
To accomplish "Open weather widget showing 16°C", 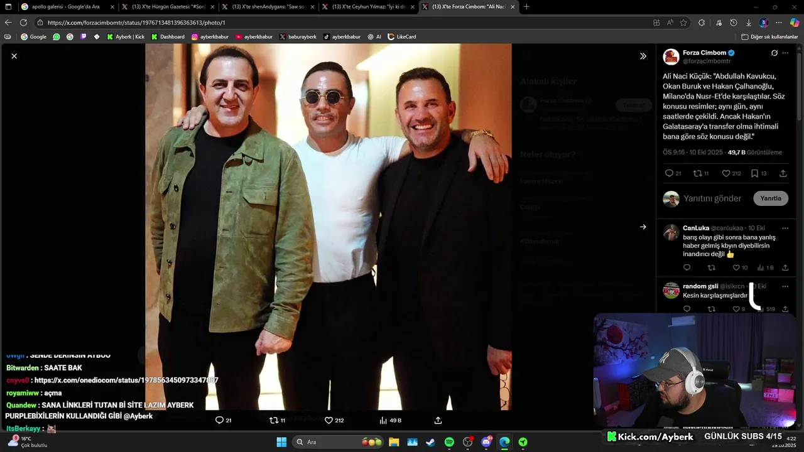I will [x=26, y=442].
